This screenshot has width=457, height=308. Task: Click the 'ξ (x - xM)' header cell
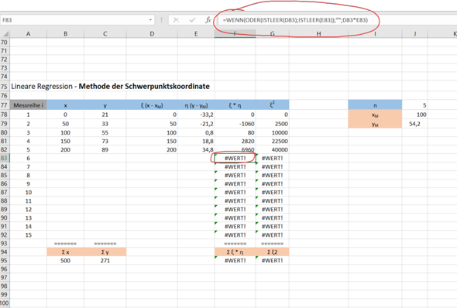(152, 105)
